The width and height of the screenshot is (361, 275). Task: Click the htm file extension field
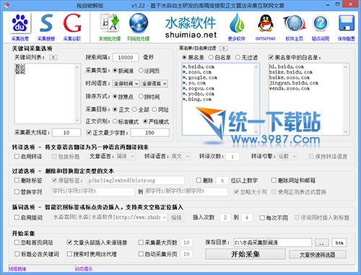[x=339, y=243]
